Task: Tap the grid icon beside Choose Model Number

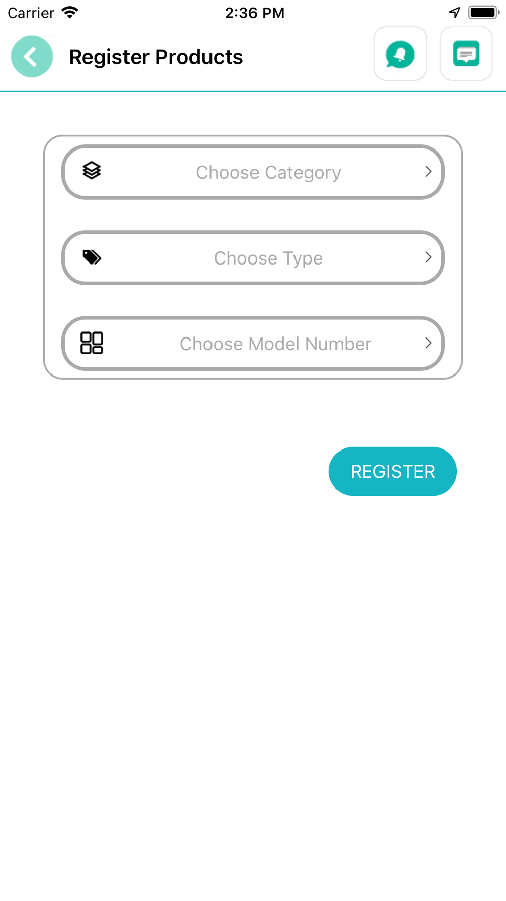Action: [x=92, y=343]
